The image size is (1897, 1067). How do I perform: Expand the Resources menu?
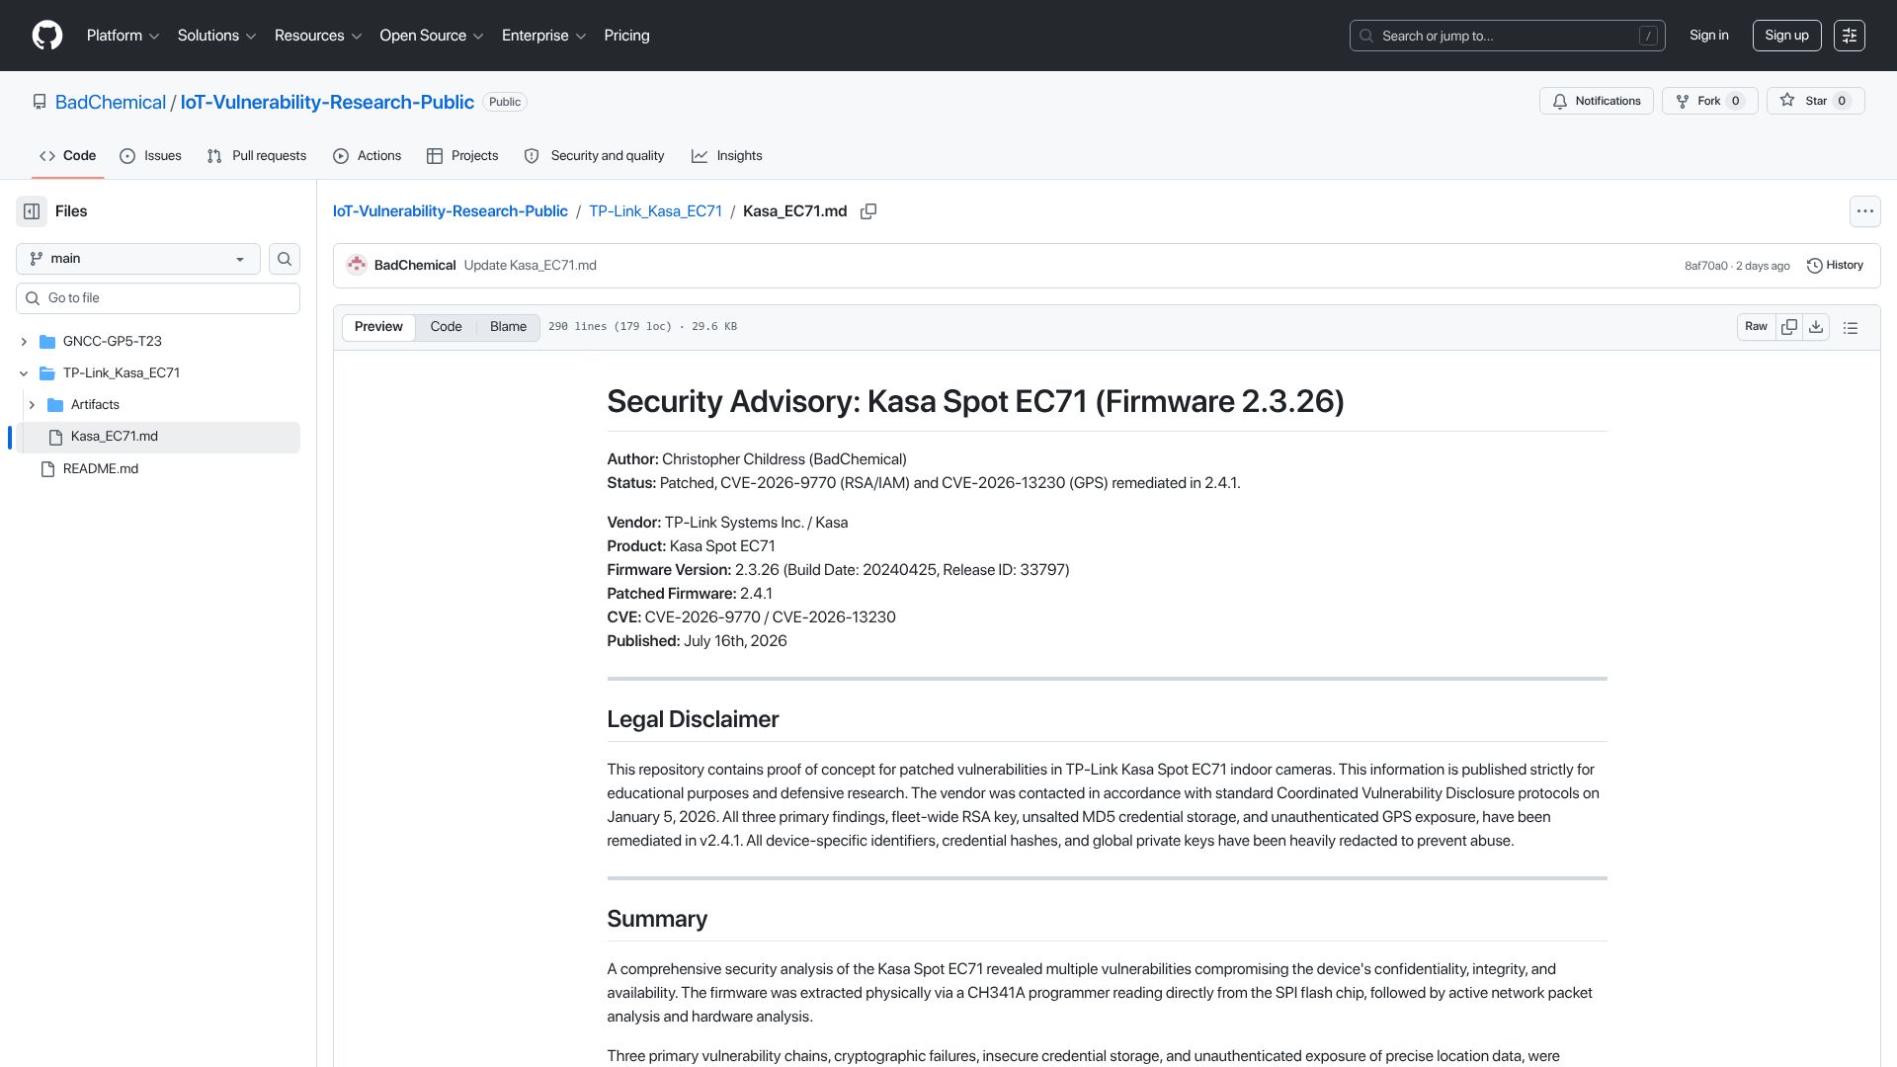point(318,36)
